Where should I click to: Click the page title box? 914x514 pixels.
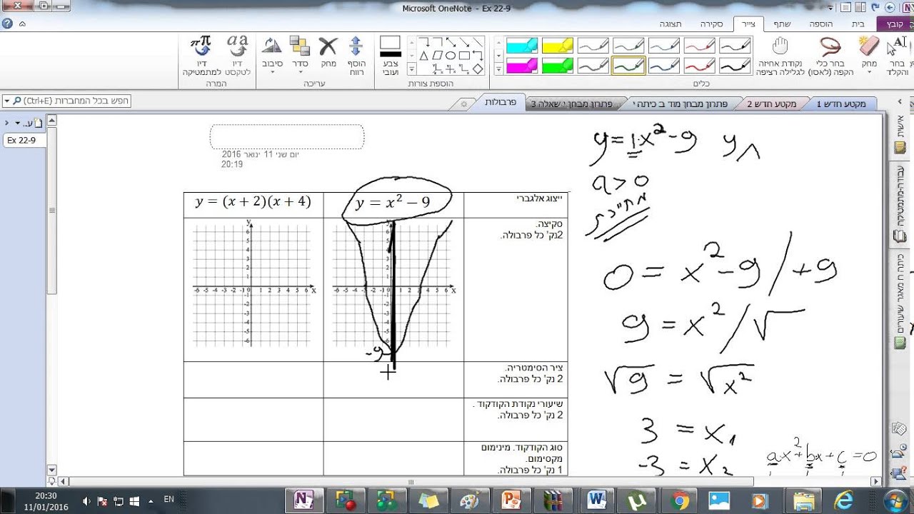[x=287, y=136]
